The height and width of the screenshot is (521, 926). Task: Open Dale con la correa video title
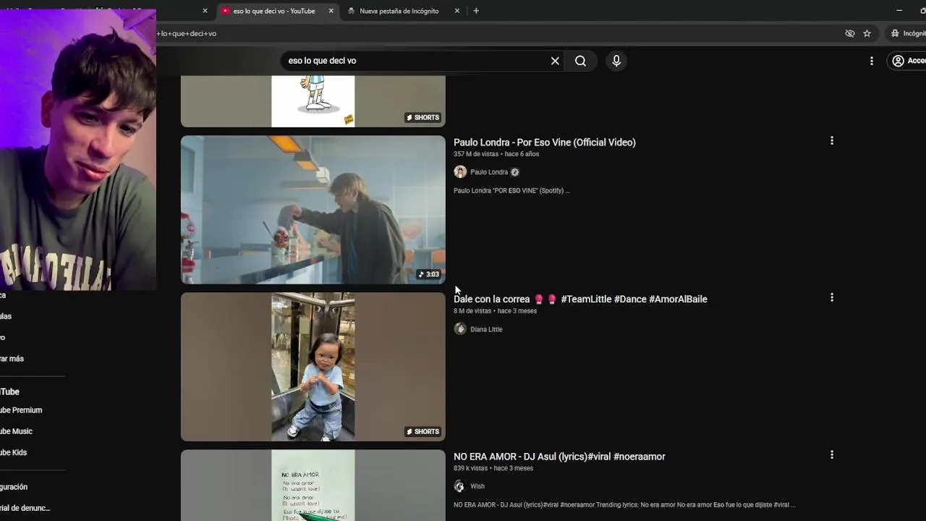pyautogui.click(x=580, y=299)
